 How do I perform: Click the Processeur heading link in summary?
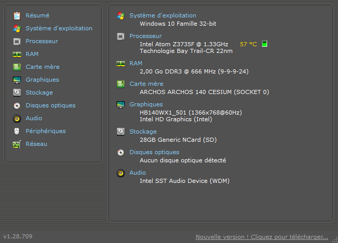[x=145, y=36]
